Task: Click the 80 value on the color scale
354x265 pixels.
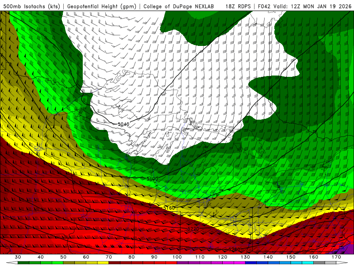Action: tap(131, 257)
